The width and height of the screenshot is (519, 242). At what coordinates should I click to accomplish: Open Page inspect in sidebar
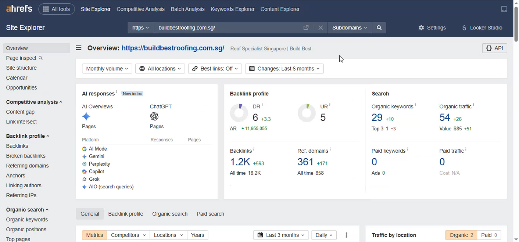pos(24,58)
